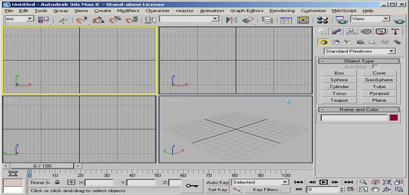409x195 pixels.
Task: Toggle Percent Snap magnet icon
Action: coord(115,20)
